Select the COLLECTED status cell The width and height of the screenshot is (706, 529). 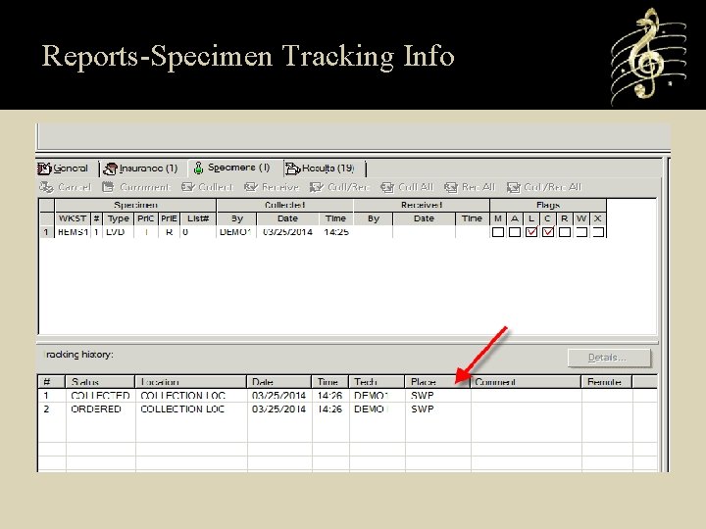[100, 396]
